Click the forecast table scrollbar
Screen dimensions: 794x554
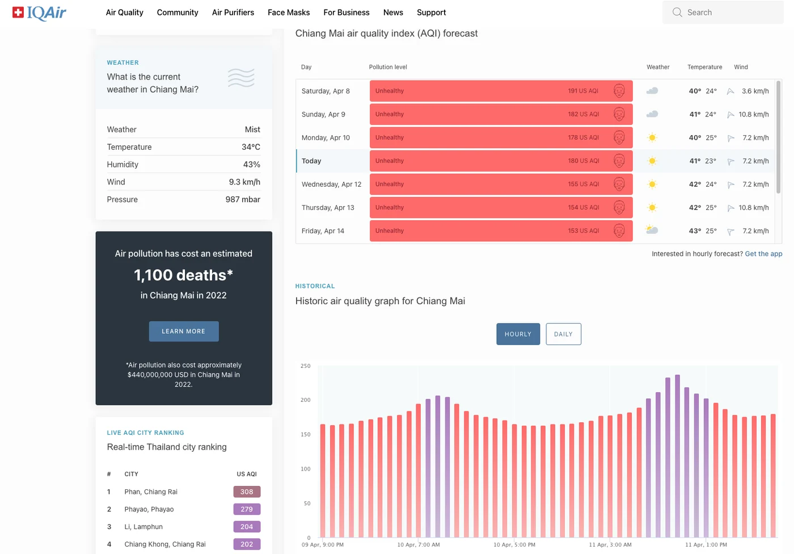click(x=779, y=137)
